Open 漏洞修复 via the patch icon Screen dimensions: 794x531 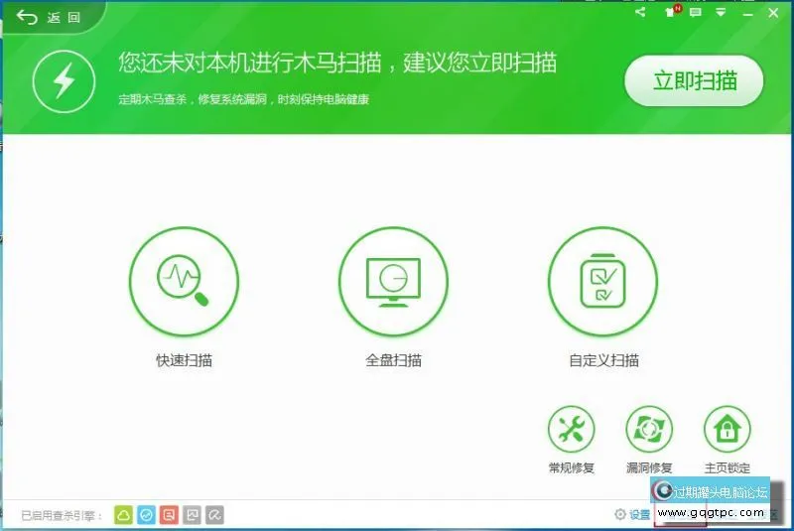coord(649,429)
